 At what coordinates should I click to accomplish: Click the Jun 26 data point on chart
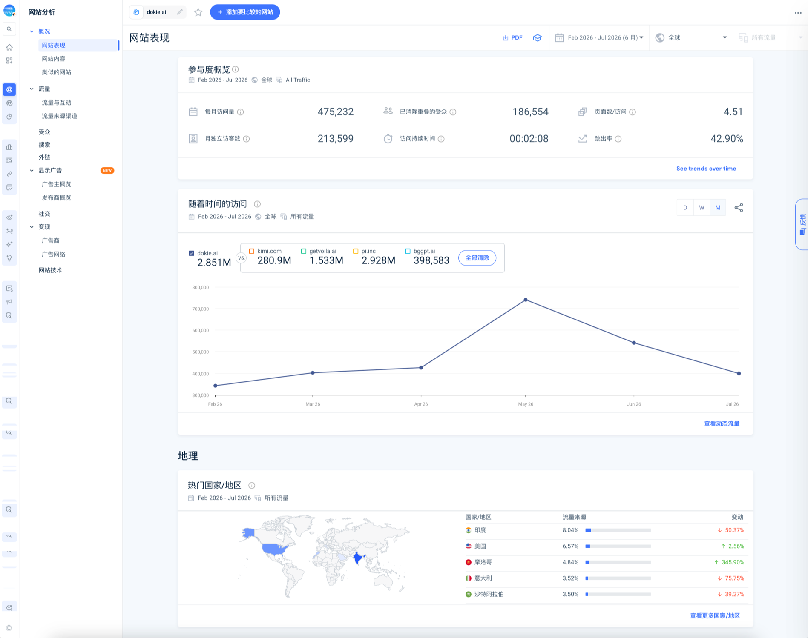click(634, 343)
